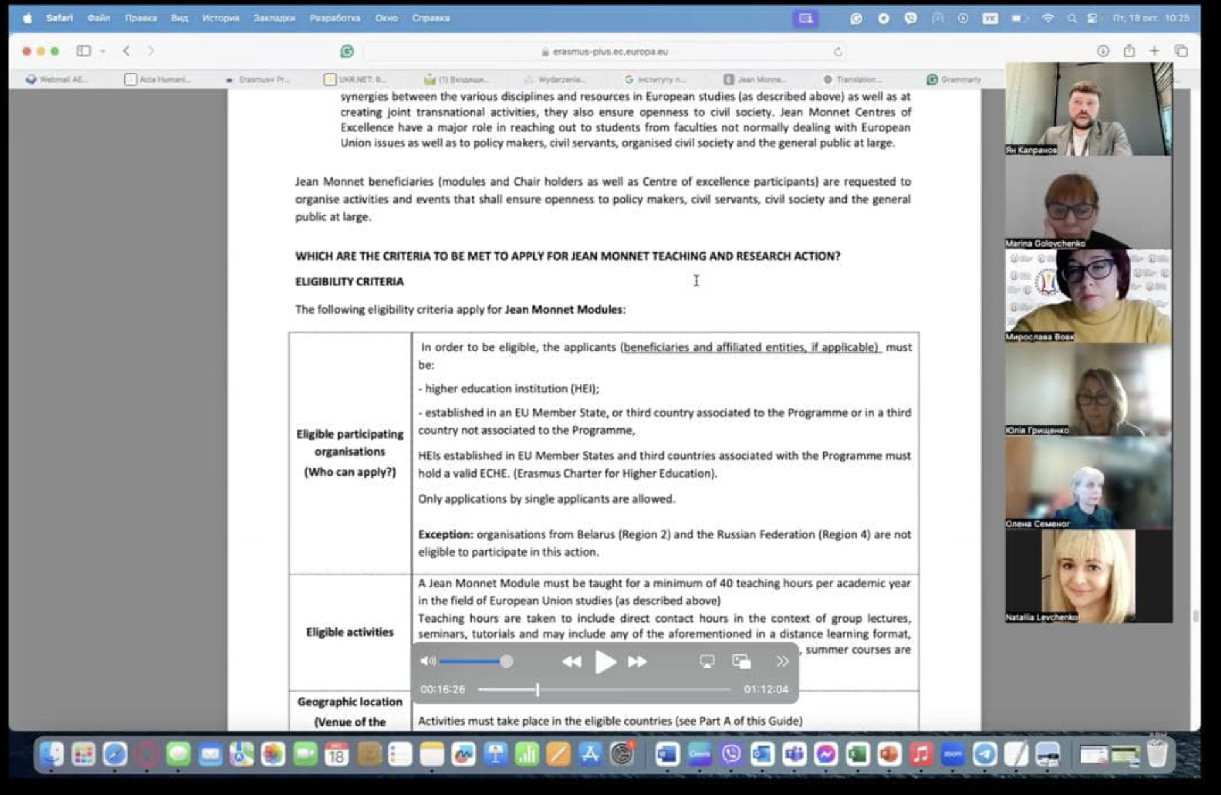Viewport: 1221px width, 795px height.
Task: Focus the erasmus-plus.ec.europa.eu address bar
Action: point(604,52)
